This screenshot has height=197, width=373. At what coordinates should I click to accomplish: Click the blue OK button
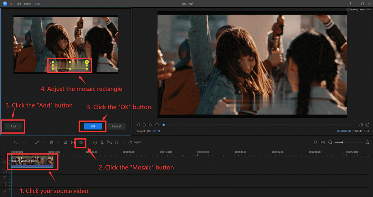point(93,126)
